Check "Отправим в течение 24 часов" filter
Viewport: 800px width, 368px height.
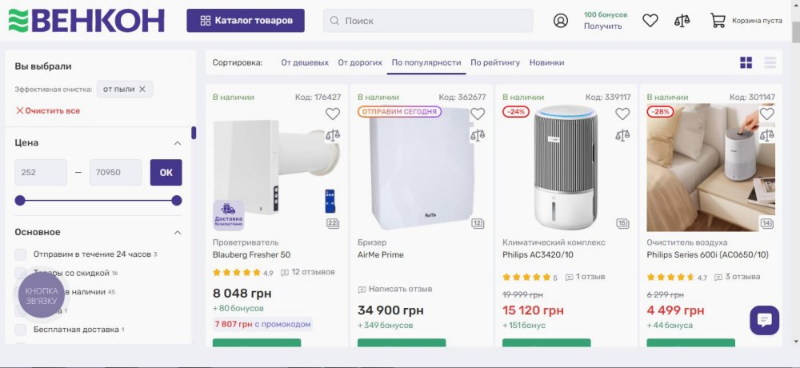coord(21,254)
